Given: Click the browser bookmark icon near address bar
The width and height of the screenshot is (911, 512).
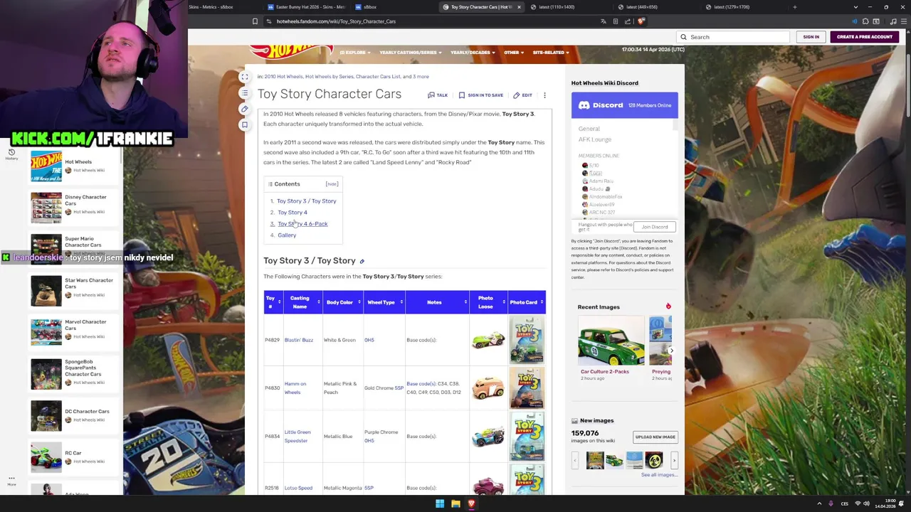Looking at the screenshot, I should pyautogui.click(x=255, y=21).
